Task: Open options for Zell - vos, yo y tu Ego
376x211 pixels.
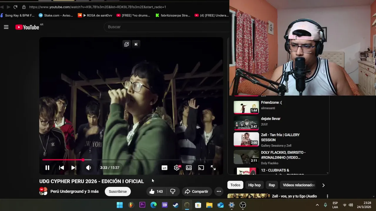Action: [327, 196]
